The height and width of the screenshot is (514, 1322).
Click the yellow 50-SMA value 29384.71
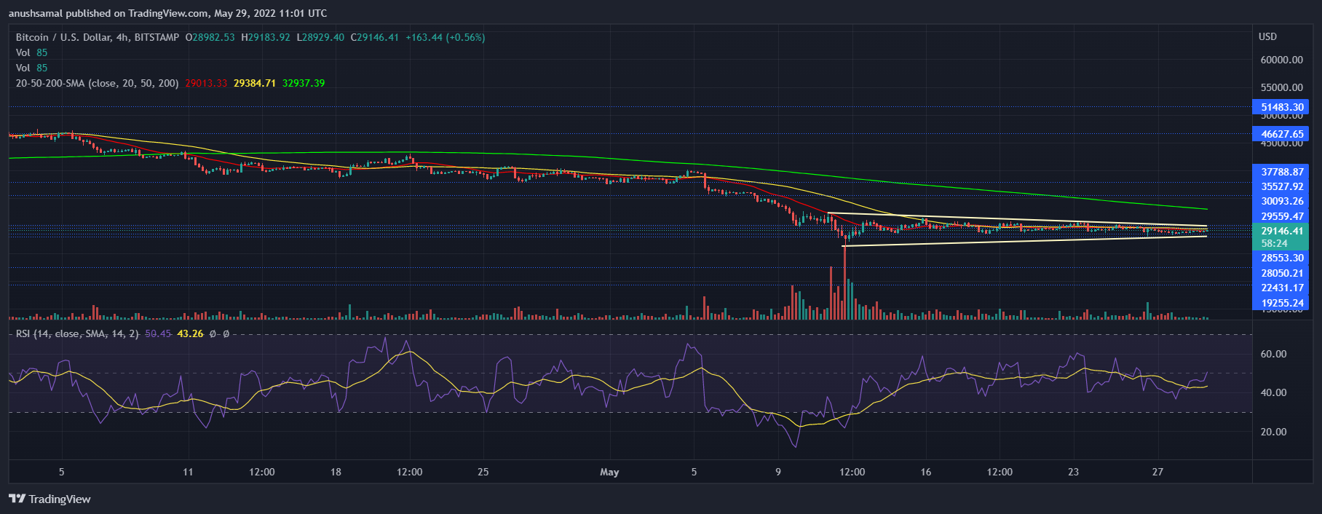pos(254,83)
